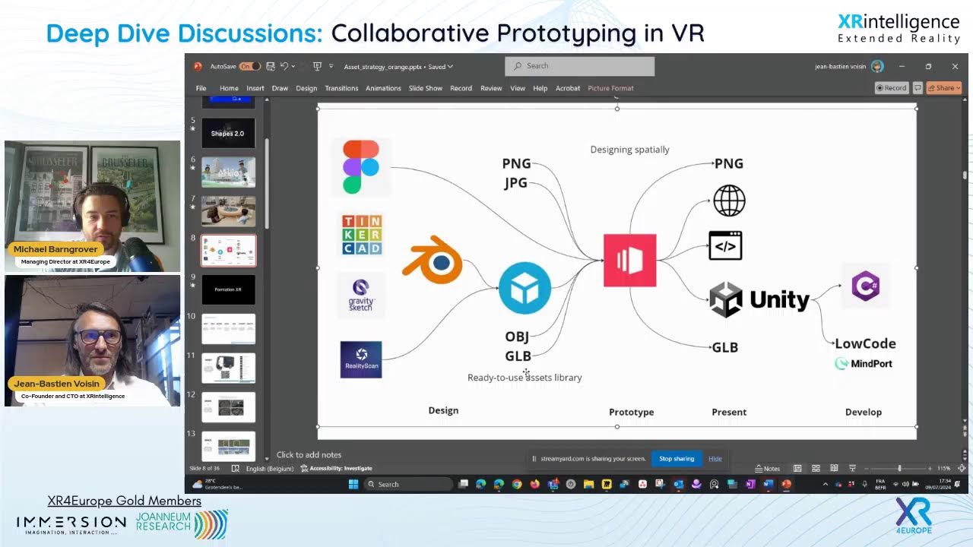Click the zoom slider in status bar
973x547 pixels.
[899, 469]
